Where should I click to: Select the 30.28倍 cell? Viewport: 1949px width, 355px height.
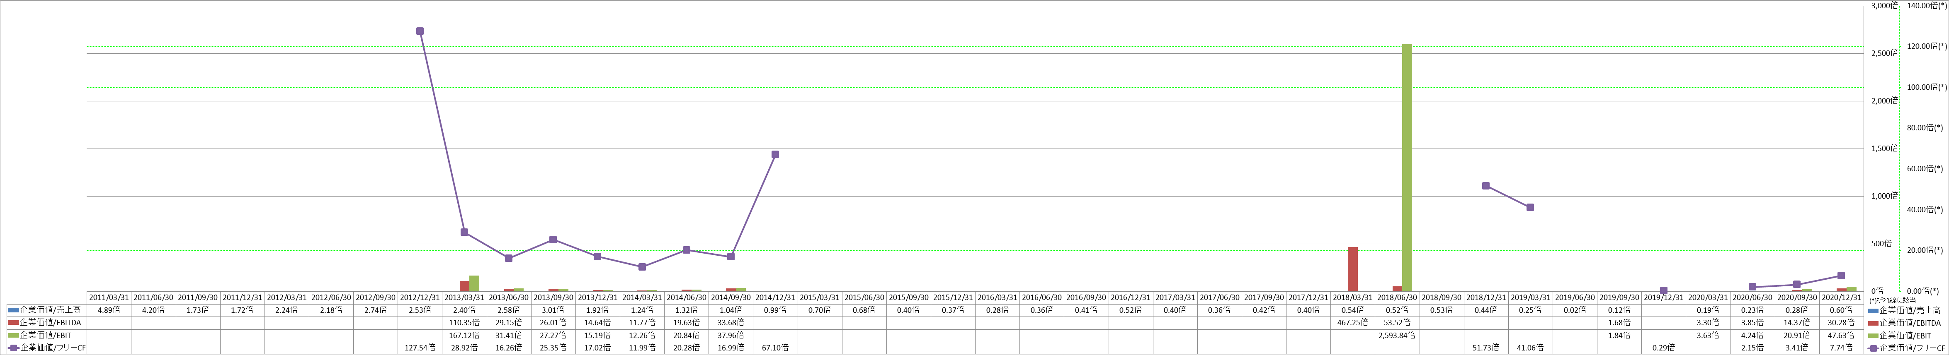[1842, 323]
